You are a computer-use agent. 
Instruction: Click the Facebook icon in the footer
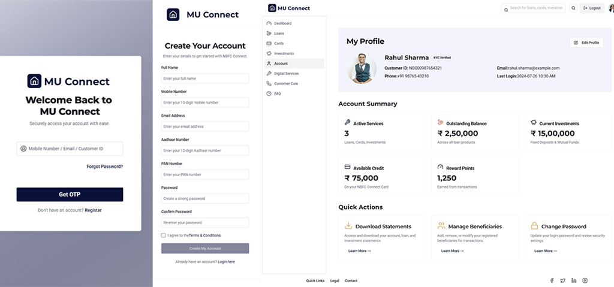click(x=552, y=280)
